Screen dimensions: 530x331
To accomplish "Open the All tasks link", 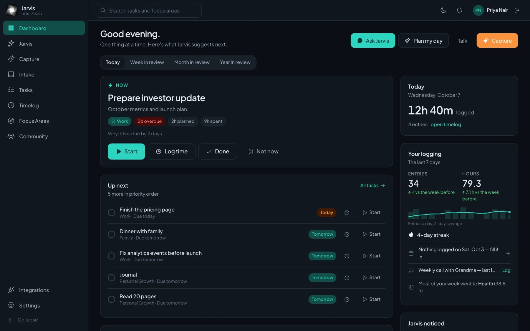I will click(372, 185).
